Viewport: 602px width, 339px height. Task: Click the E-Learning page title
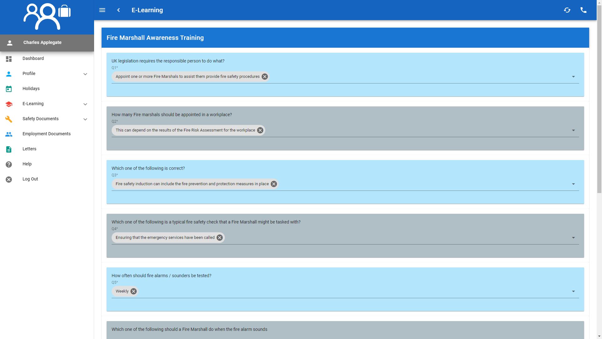pos(147,10)
